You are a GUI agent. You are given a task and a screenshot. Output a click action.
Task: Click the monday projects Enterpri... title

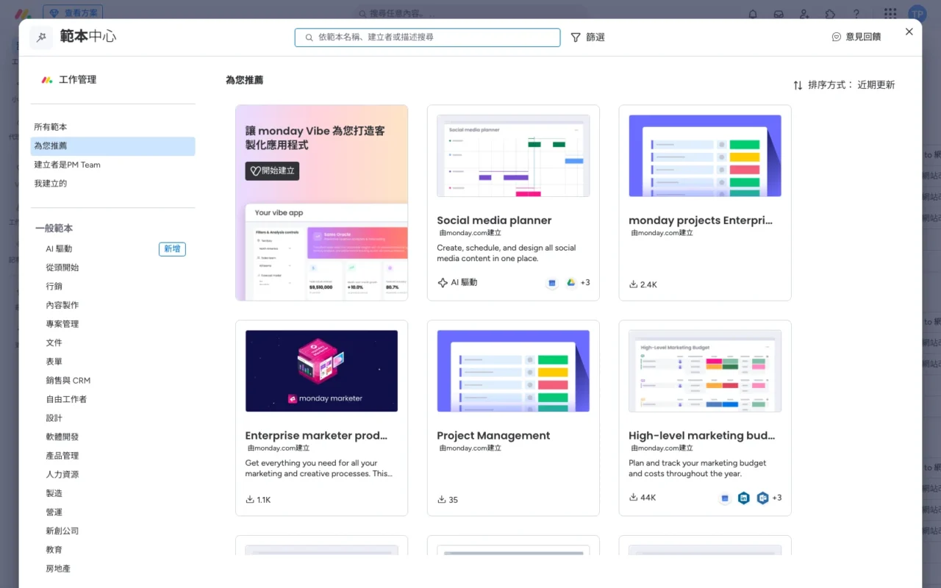[x=701, y=220]
